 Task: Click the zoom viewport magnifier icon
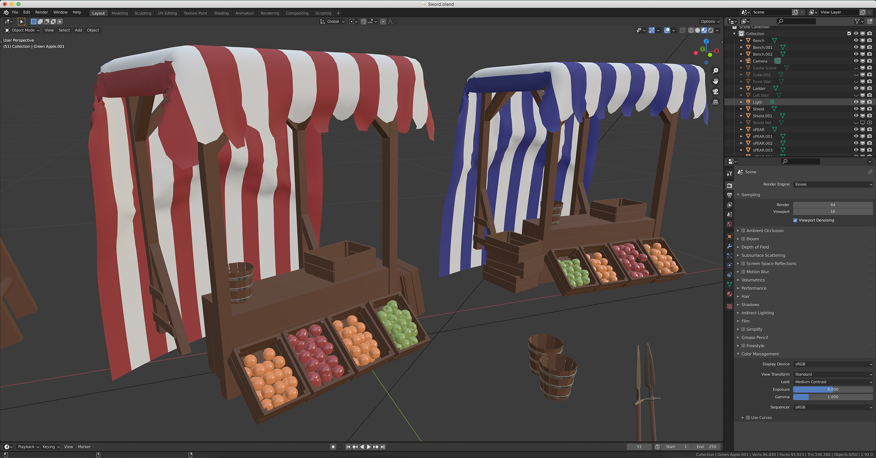[x=716, y=71]
